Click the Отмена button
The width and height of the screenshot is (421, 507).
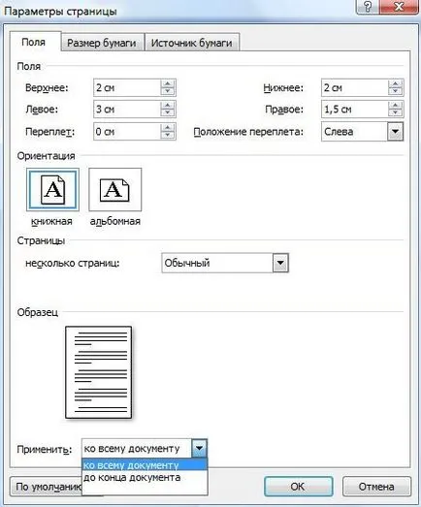tap(376, 487)
